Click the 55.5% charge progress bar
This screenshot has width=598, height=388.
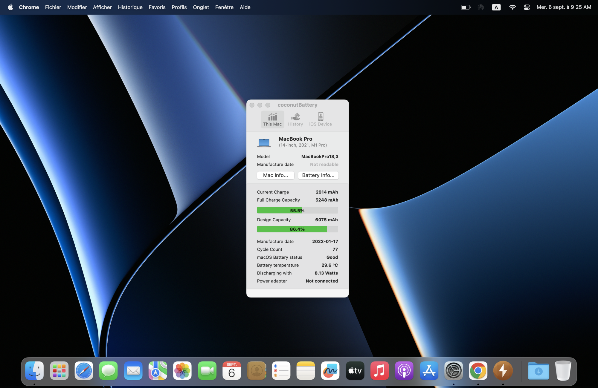coord(298,210)
